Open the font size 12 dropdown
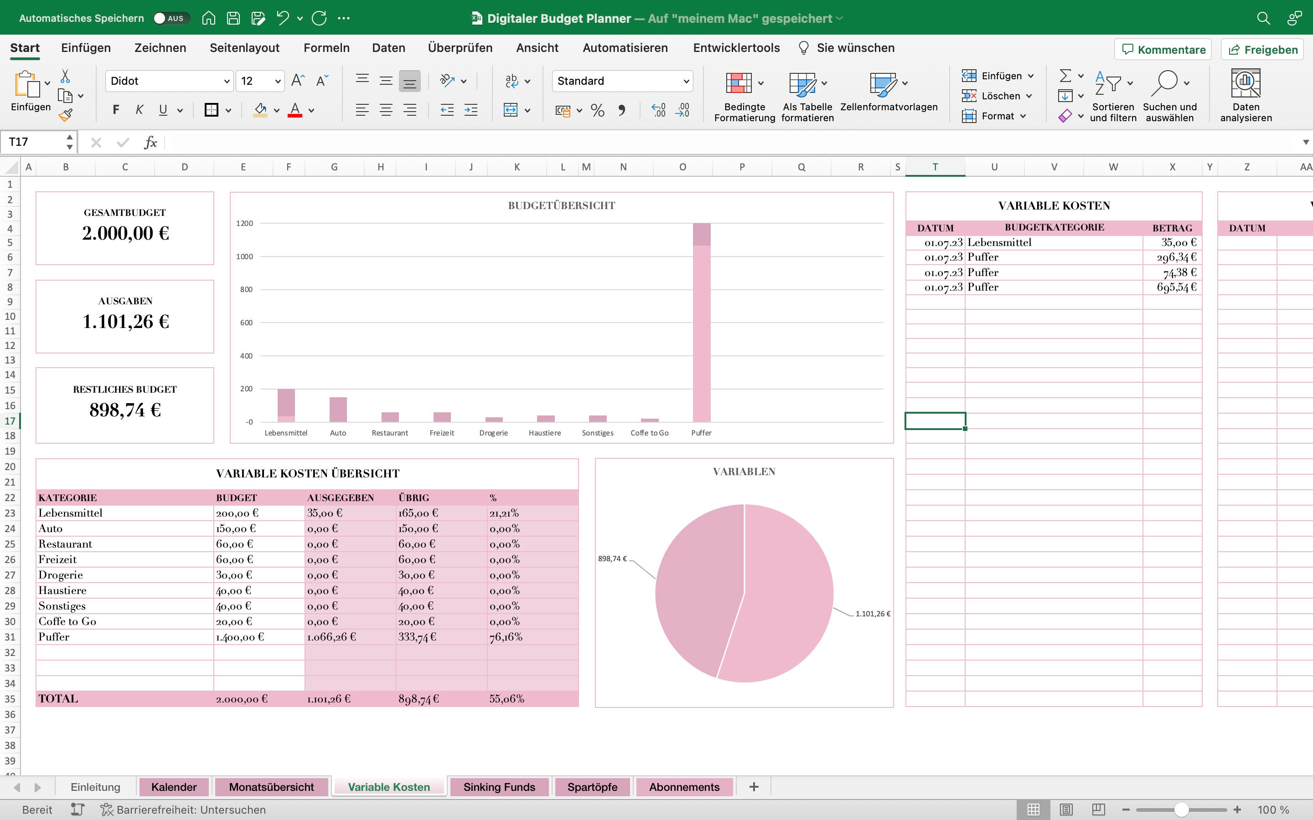This screenshot has height=820, width=1313. click(278, 82)
